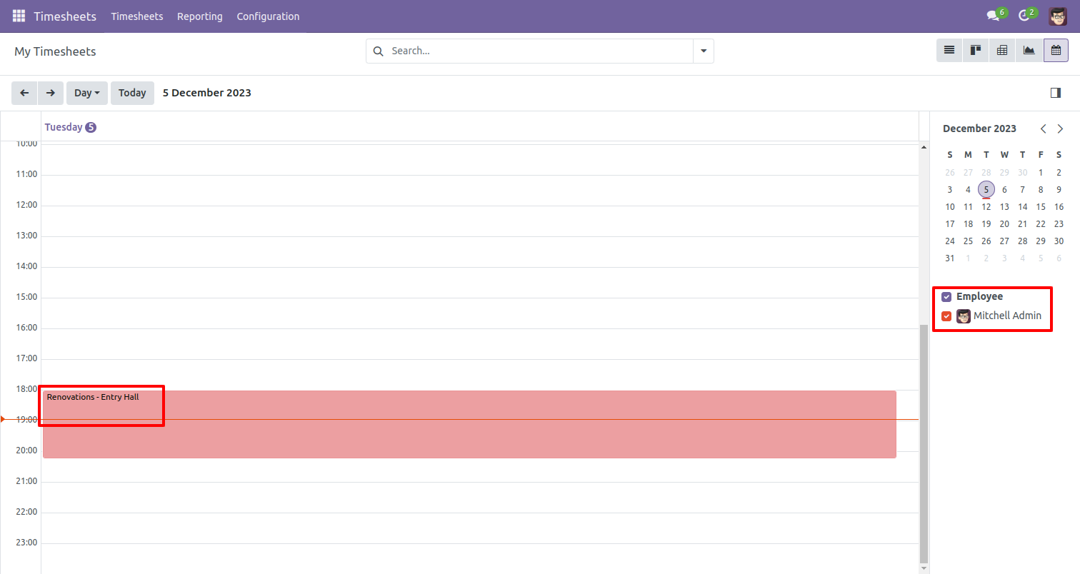Click the scrollbar down arrow
Viewport: 1080px width, 574px height.
tap(924, 568)
